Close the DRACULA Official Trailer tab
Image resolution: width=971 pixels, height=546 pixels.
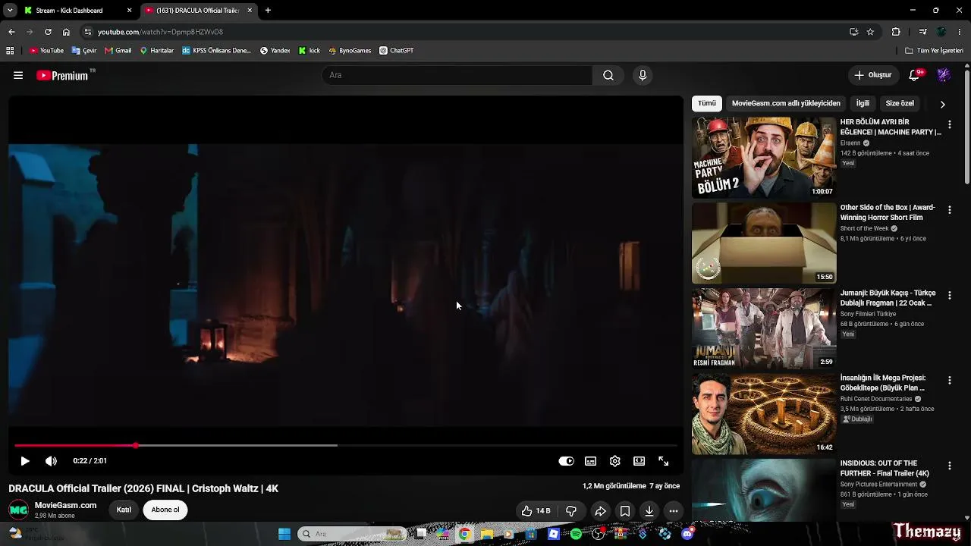click(x=250, y=11)
